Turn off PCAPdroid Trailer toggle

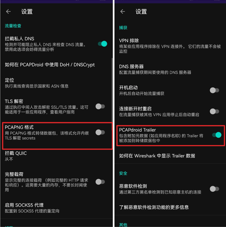[217, 135]
